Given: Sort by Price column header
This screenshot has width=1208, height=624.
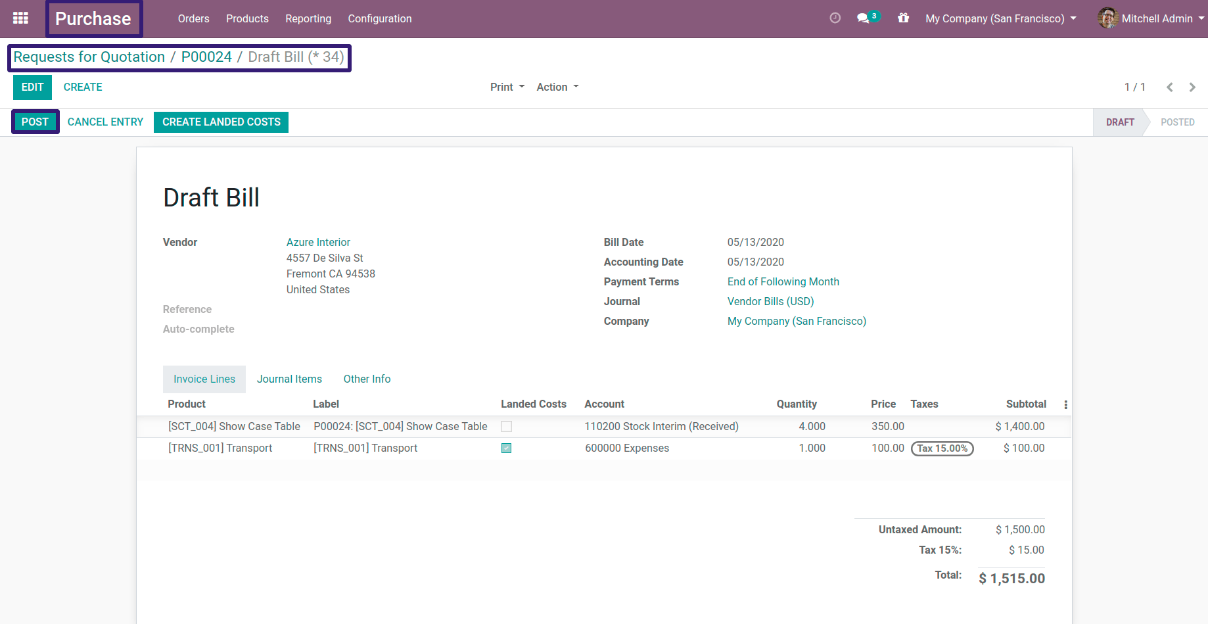Looking at the screenshot, I should pyautogui.click(x=883, y=404).
